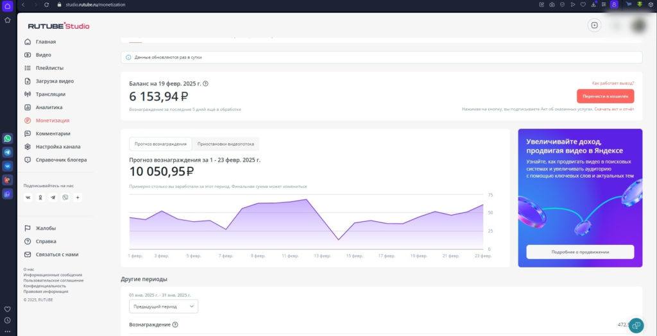Click the balance amount 6 153,94 ₽
This screenshot has width=657, height=336.
pyautogui.click(x=158, y=96)
